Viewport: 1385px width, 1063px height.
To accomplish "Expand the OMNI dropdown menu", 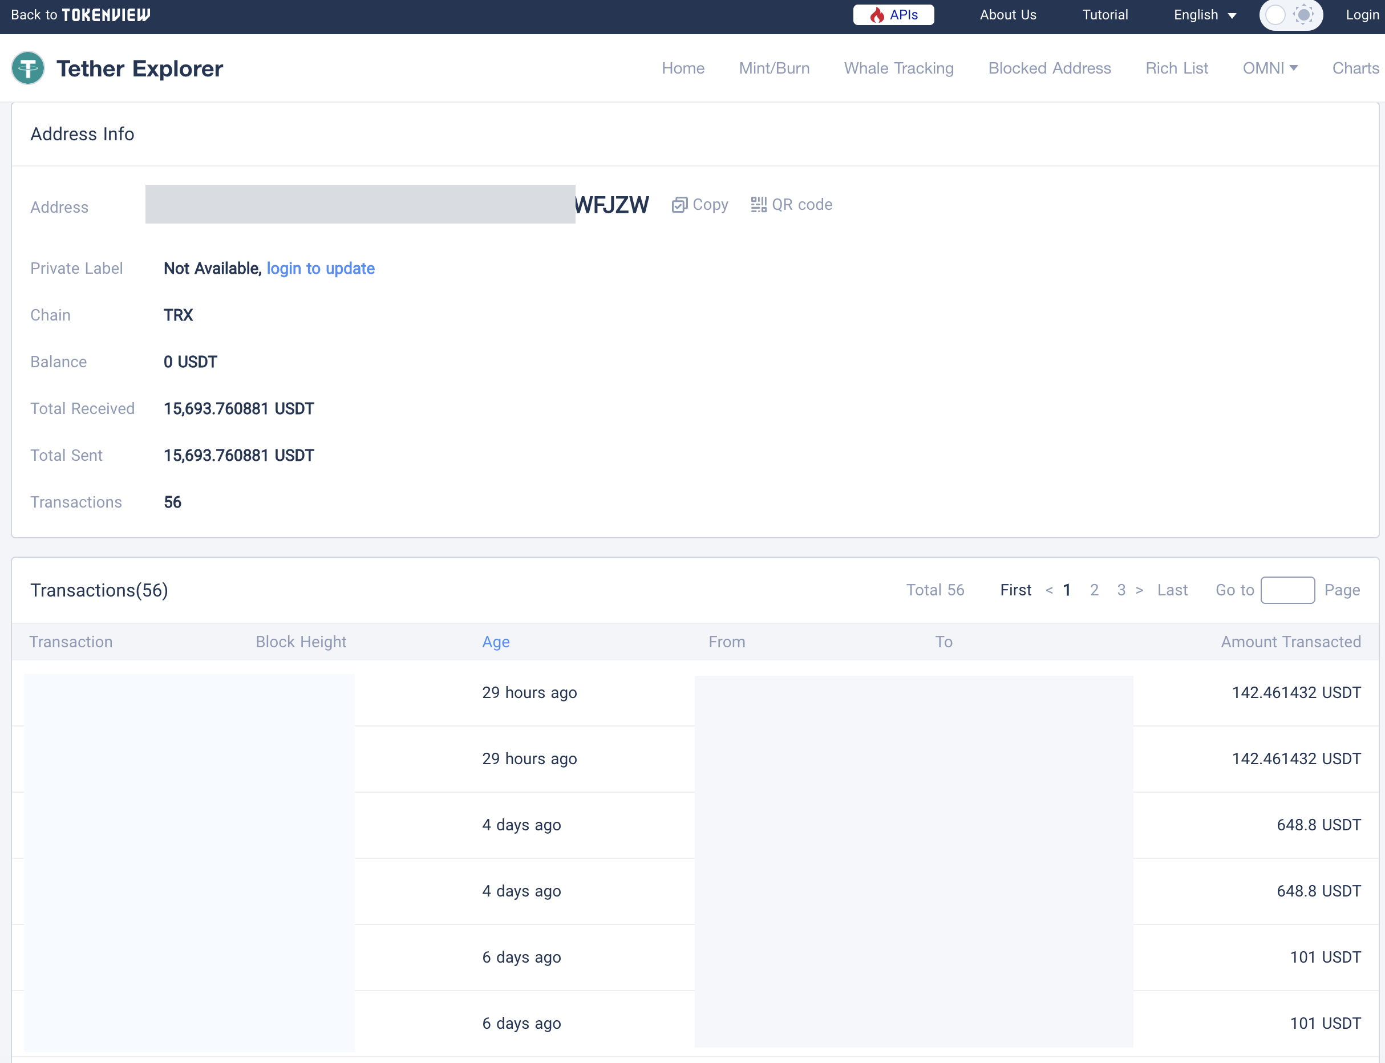I will [1270, 68].
